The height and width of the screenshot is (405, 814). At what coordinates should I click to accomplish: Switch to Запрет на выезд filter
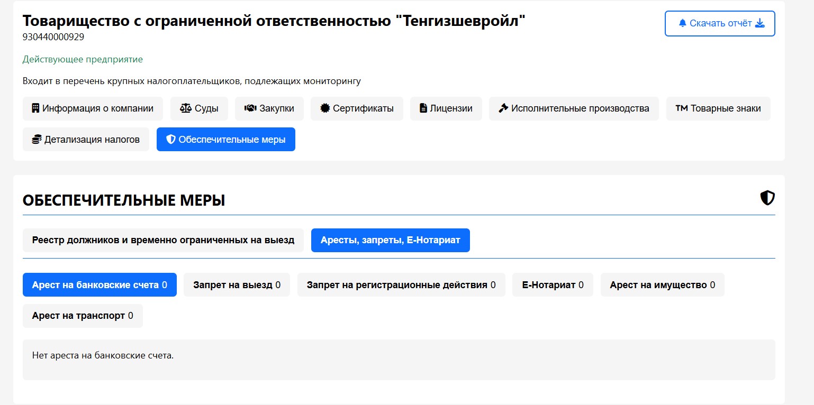point(237,285)
